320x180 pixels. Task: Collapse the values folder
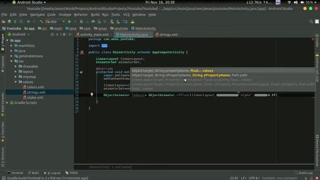click(x=15, y=82)
